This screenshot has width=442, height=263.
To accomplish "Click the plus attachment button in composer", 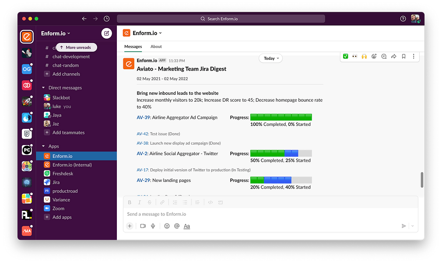I will pyautogui.click(x=130, y=226).
